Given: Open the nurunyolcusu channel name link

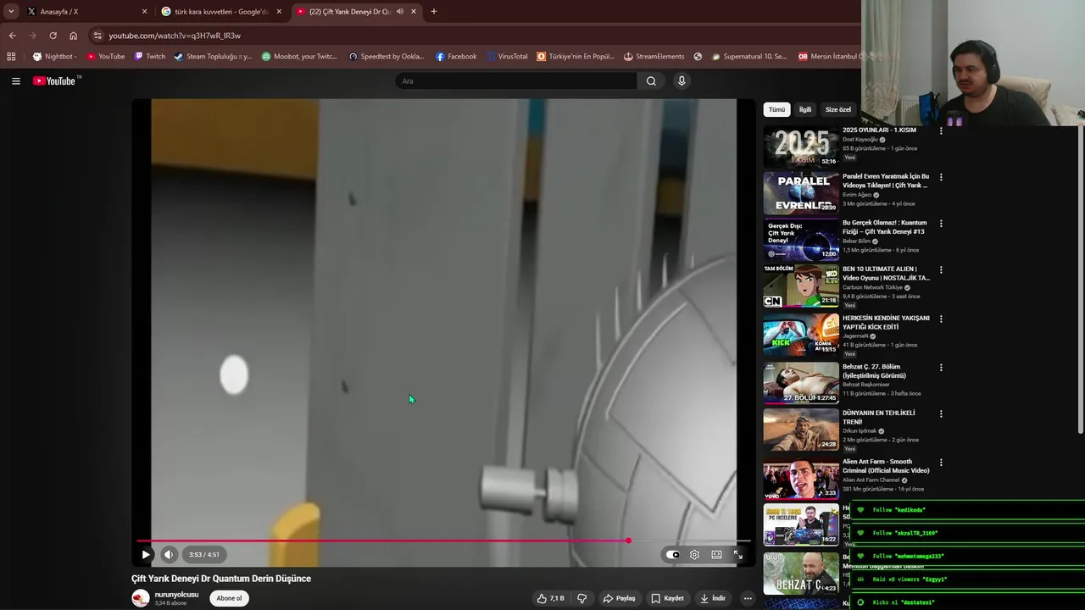Looking at the screenshot, I should click(176, 595).
